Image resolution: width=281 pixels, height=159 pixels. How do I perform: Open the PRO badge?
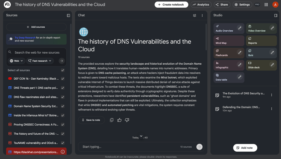pos(257,5)
